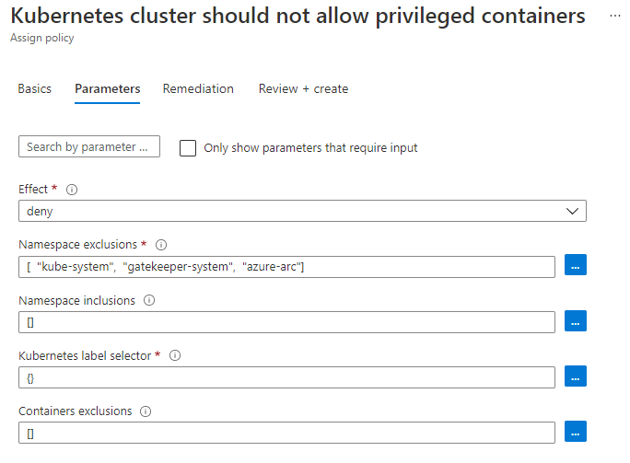Open editor for Containers exclusions ellipsis button
Viewport: 630px width, 463px height.
(576, 432)
